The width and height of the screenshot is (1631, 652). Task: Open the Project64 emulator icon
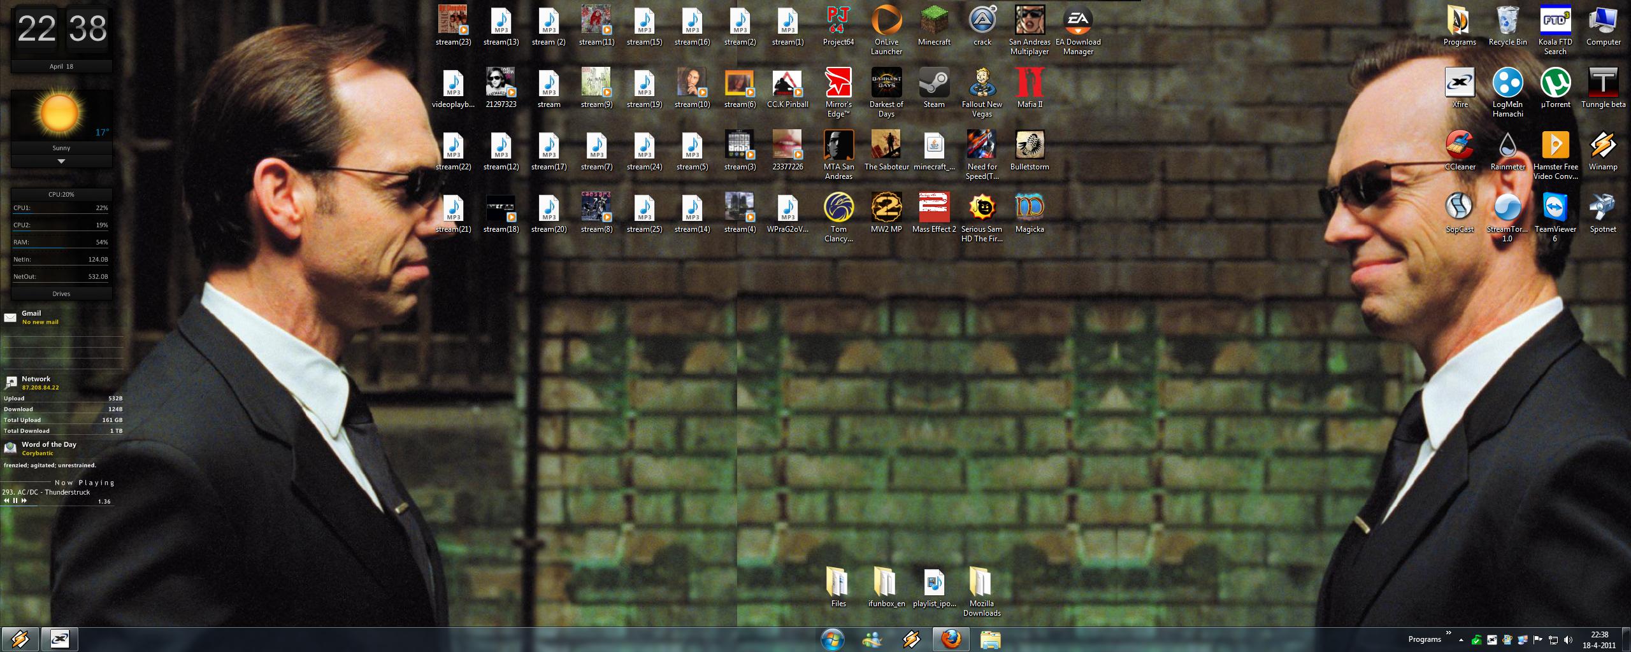click(x=838, y=26)
